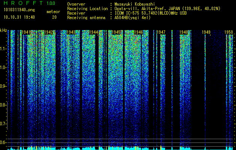Screen dimensions: 236x150
Task: Click time marker 1948
Action: (183, 32)
